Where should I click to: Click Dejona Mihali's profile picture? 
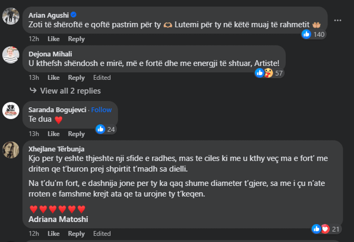11,55
